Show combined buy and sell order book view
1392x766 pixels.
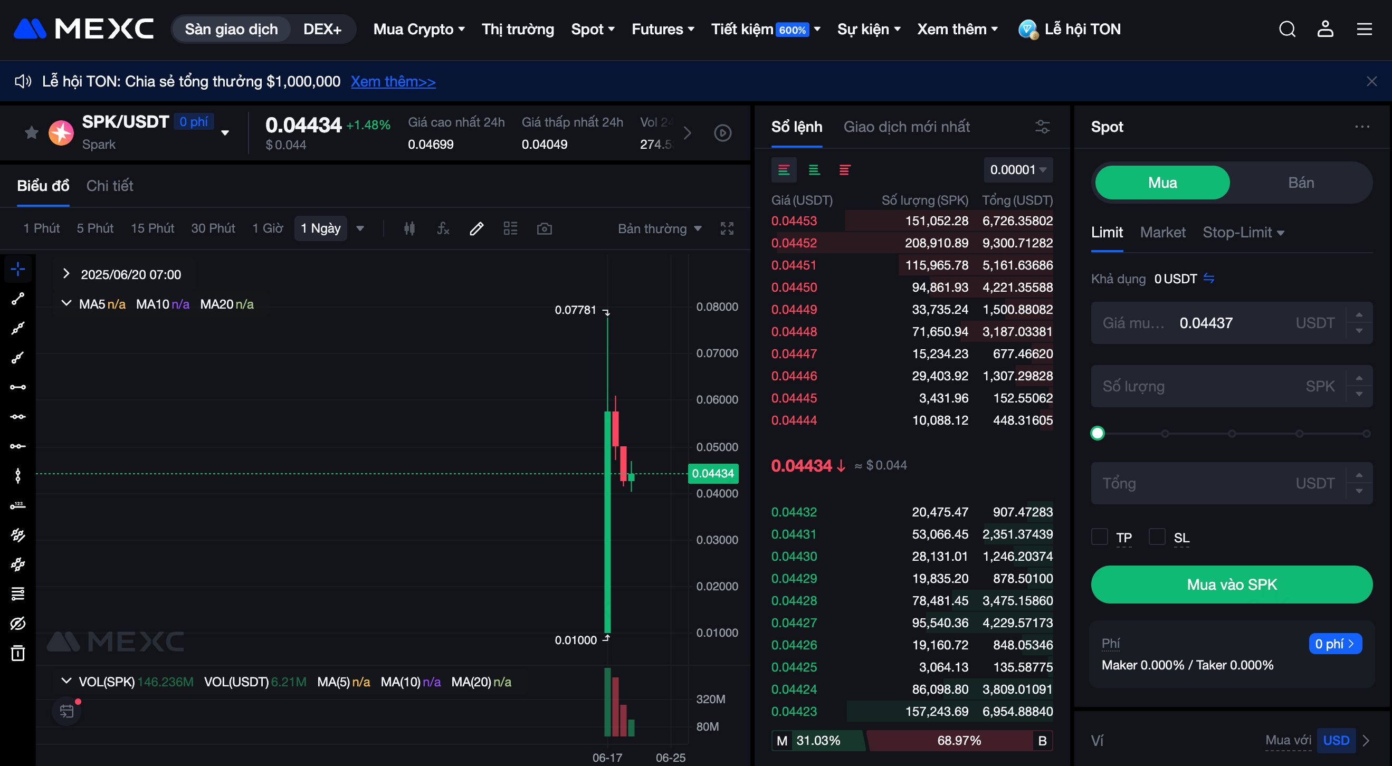[784, 170]
